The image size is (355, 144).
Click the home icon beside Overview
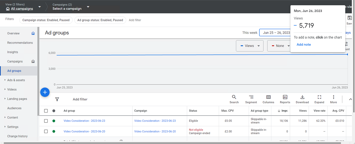[x=33, y=33]
